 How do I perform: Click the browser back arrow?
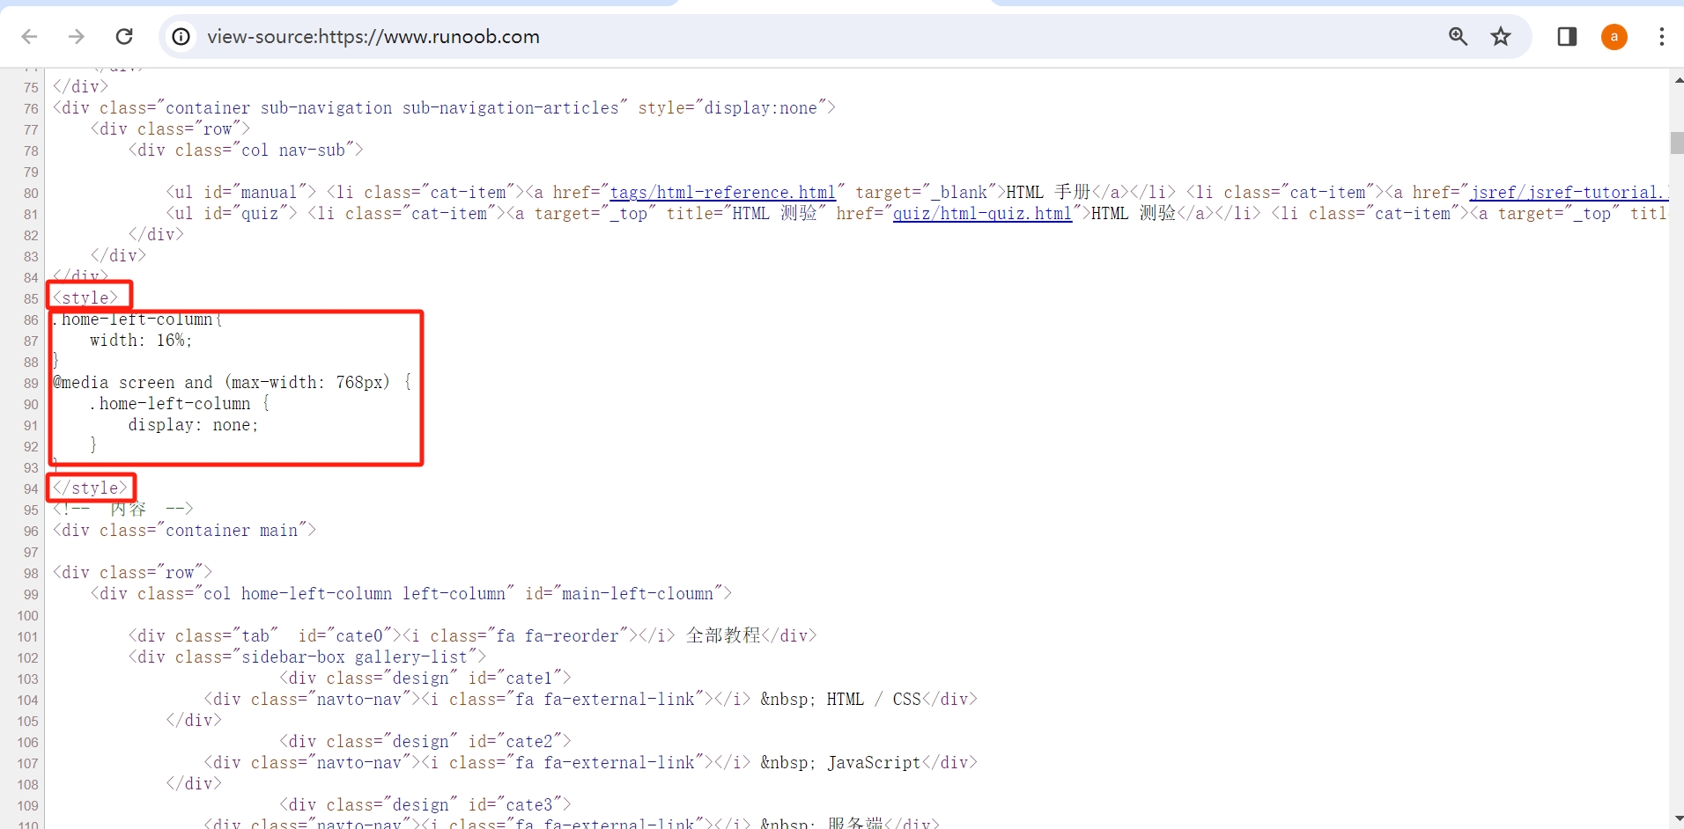point(29,36)
